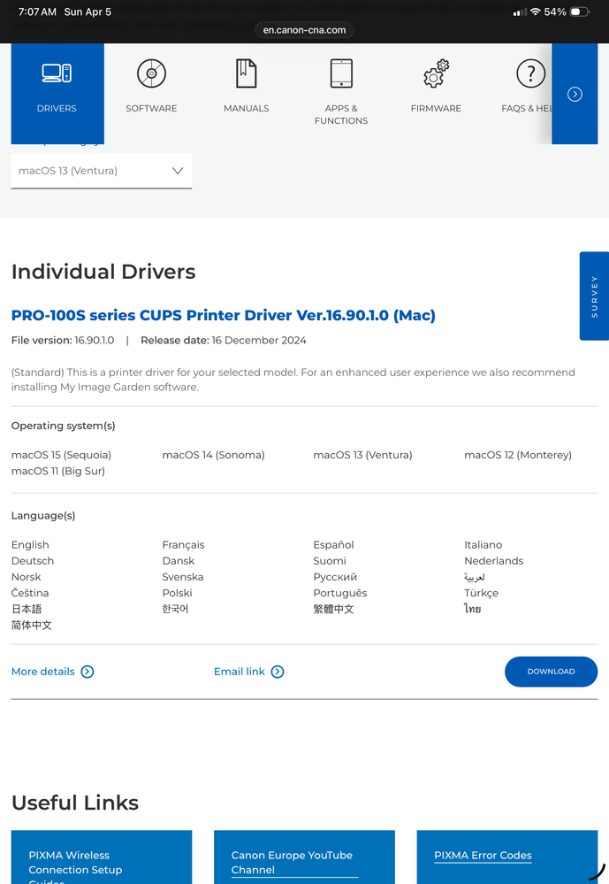Click Polski language entry
The image size is (609, 884).
[x=178, y=593]
